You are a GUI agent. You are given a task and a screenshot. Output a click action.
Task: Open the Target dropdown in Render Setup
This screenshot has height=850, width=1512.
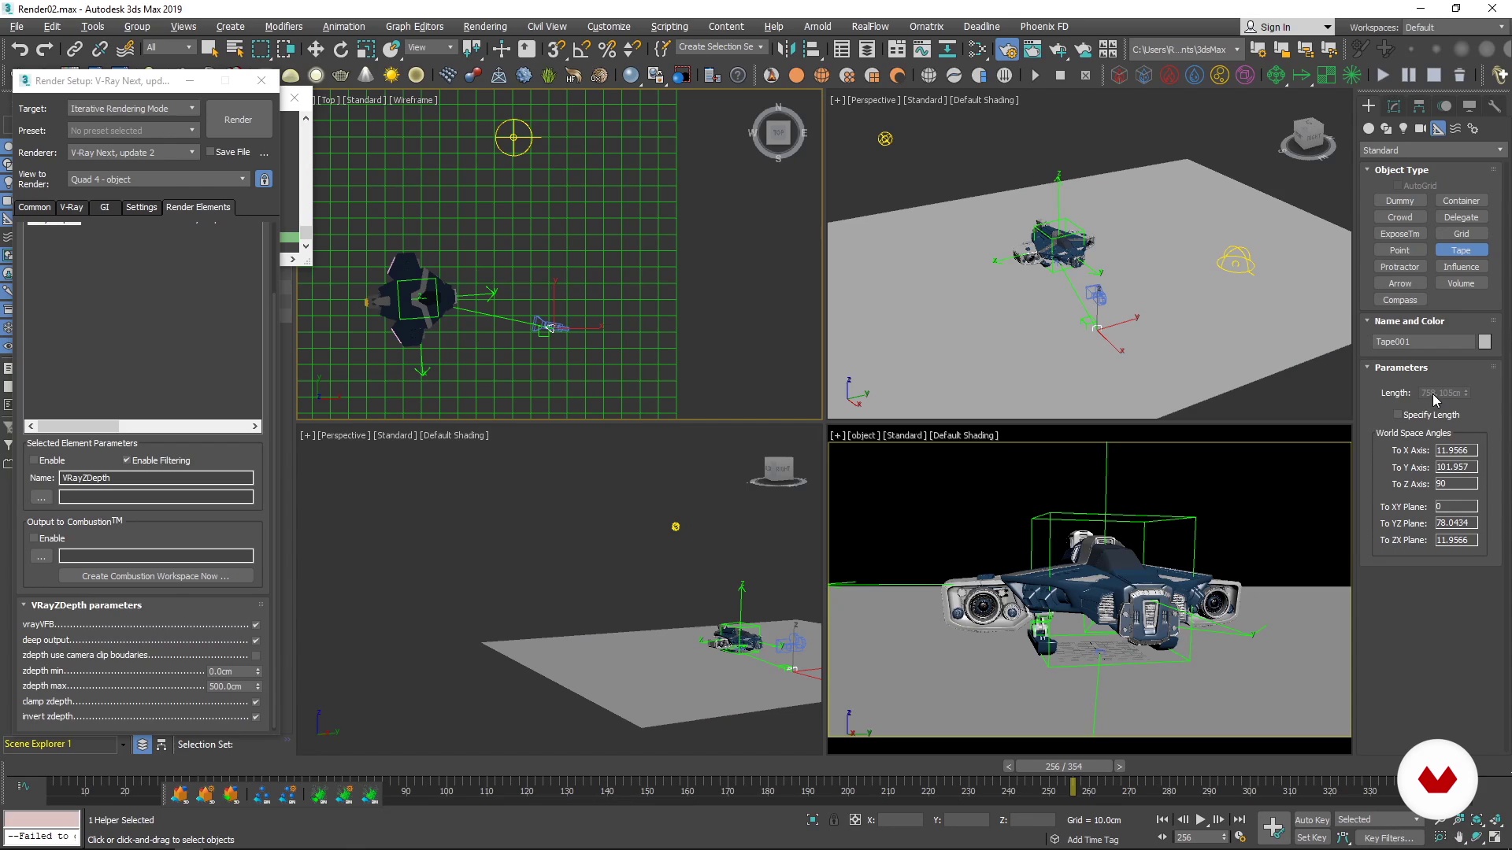pyautogui.click(x=132, y=109)
